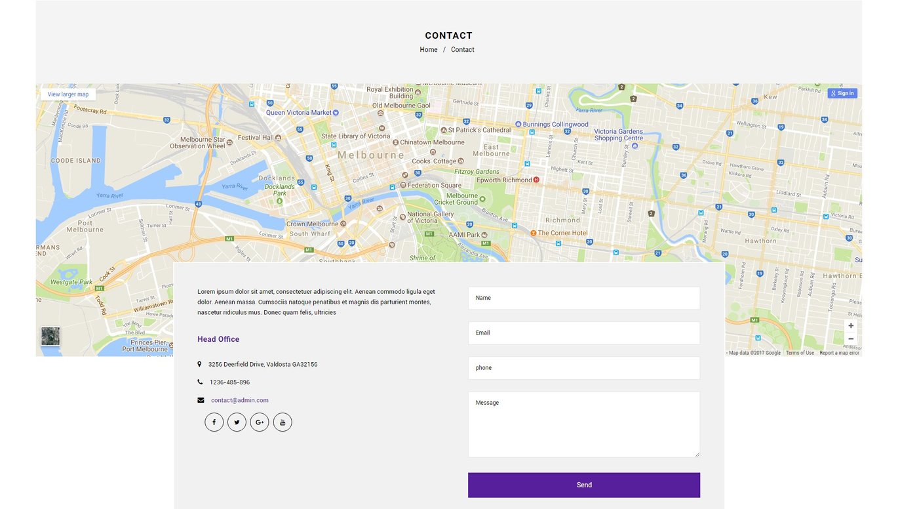Click the address '3256 Deerfield Drive, Valdosta GA32156'
Screen dimensions: 898x509
coord(263,364)
